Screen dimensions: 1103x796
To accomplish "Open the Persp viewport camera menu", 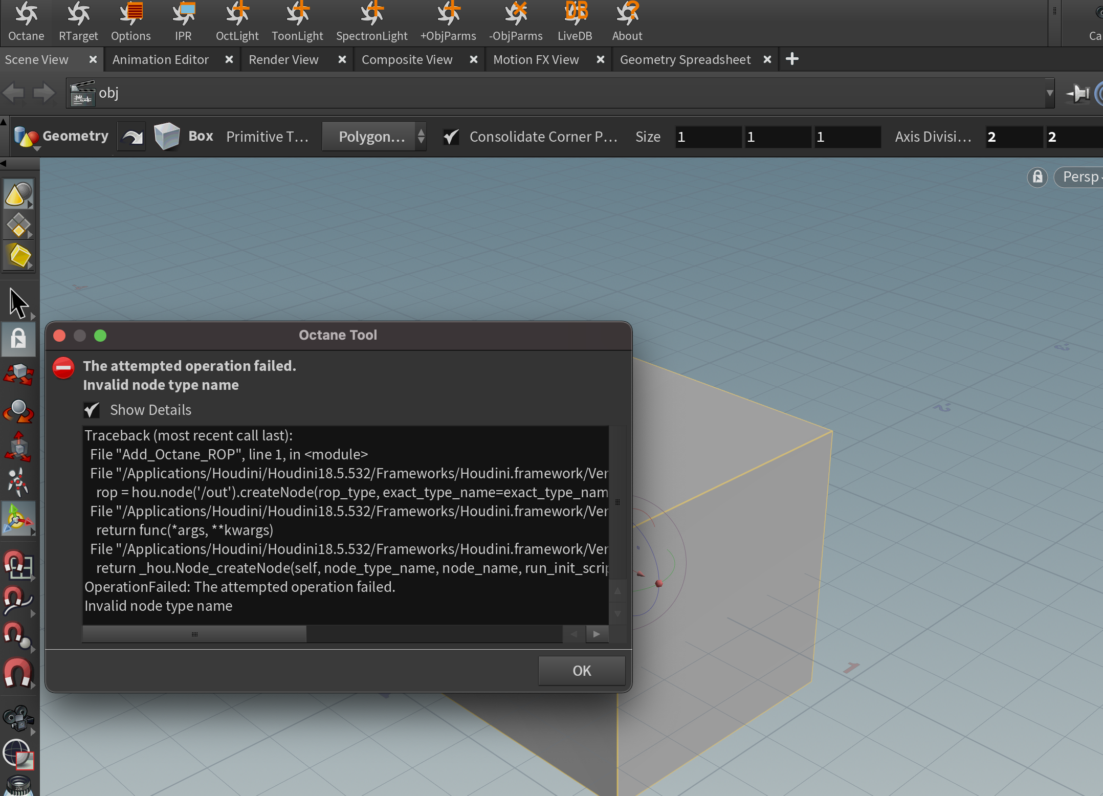I will click(1080, 177).
